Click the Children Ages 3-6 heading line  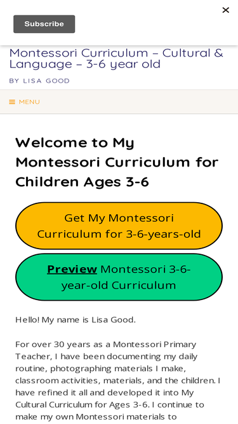(x=83, y=182)
